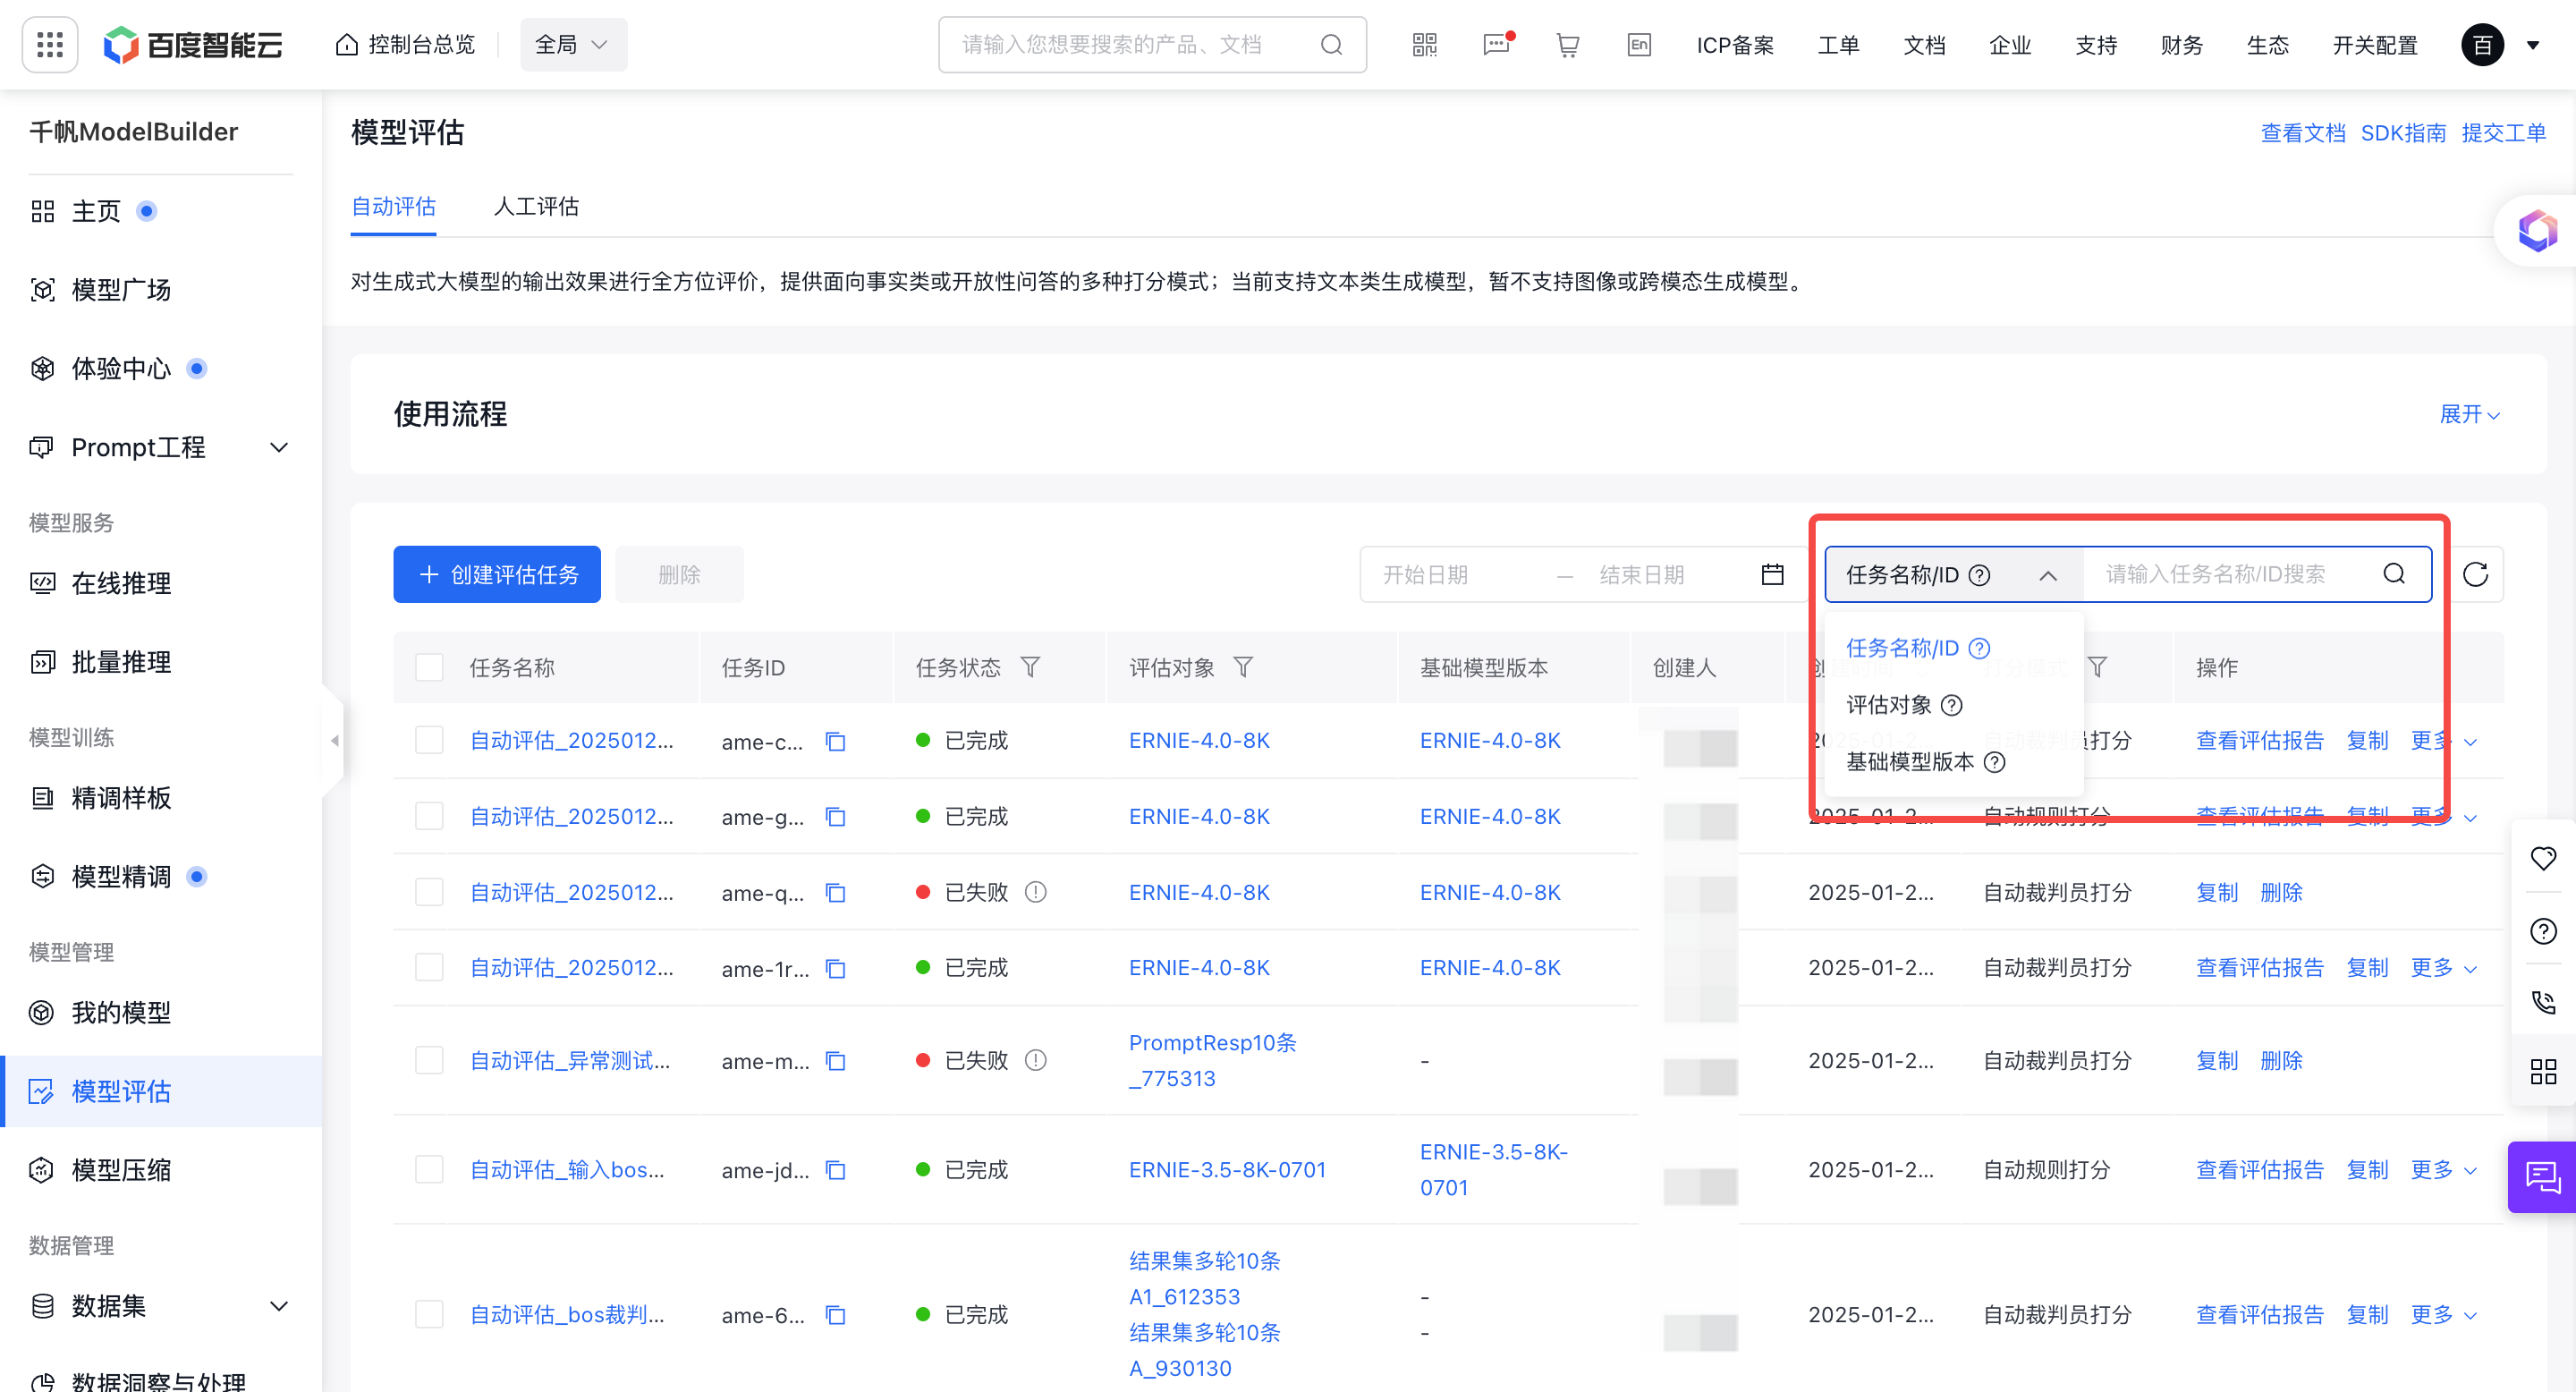Go to 控制台总览
The height and width of the screenshot is (1392, 2576).
click(x=404, y=45)
